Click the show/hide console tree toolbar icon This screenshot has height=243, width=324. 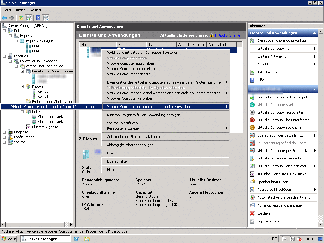(x=28, y=18)
